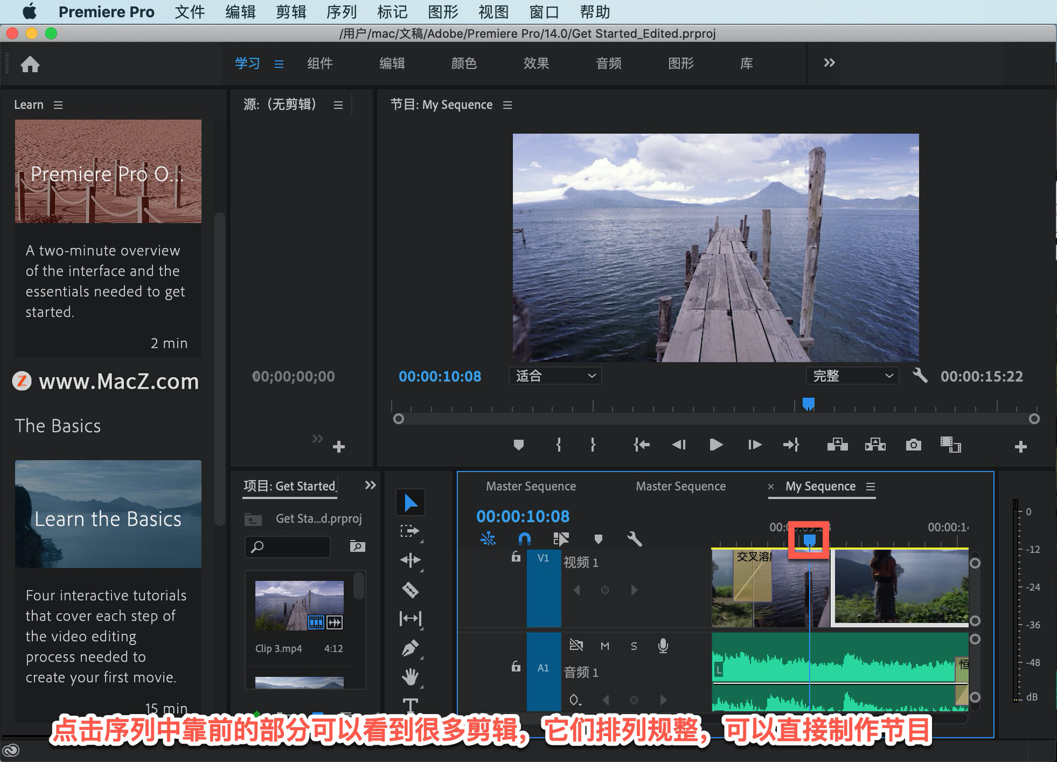
Task: Click the Home icon
Action: tap(30, 64)
